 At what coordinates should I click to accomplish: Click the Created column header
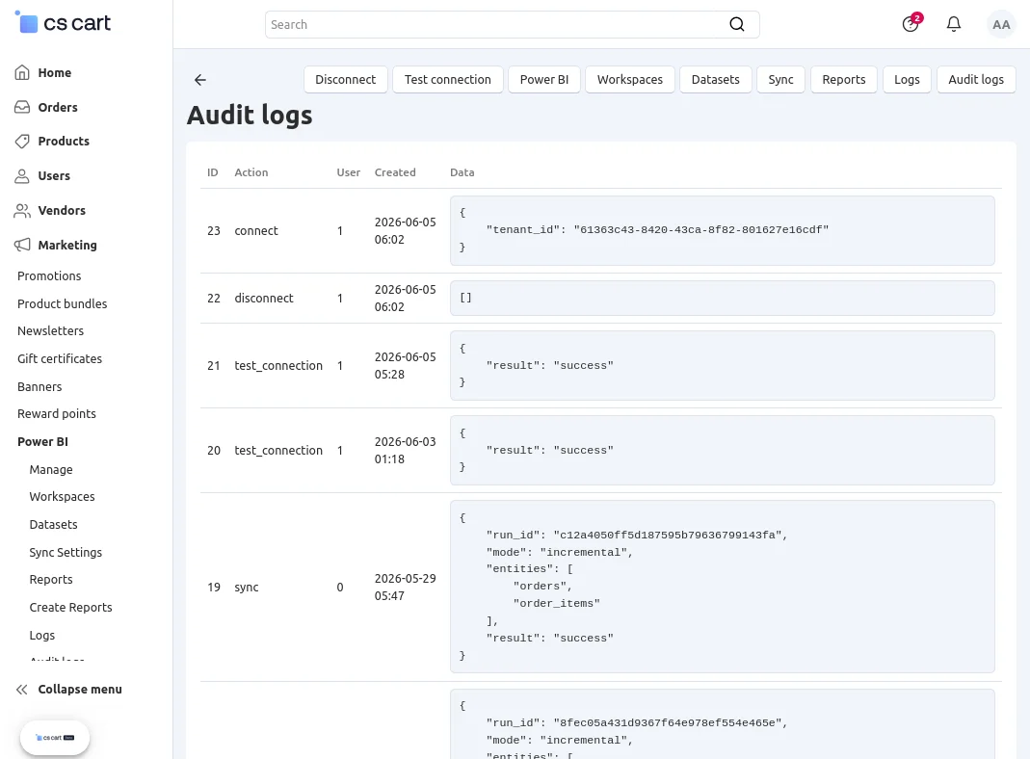pos(395,172)
